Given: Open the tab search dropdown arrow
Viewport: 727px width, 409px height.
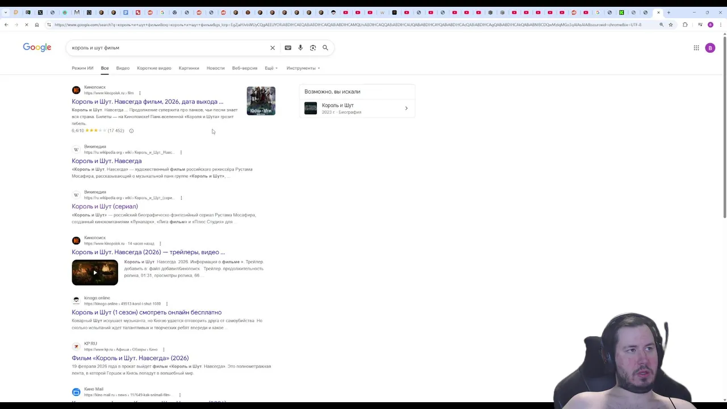Looking at the screenshot, I should click(x=6, y=12).
